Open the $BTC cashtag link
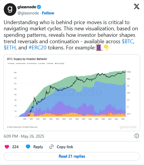This screenshot has height=165, width=144. 128,41
